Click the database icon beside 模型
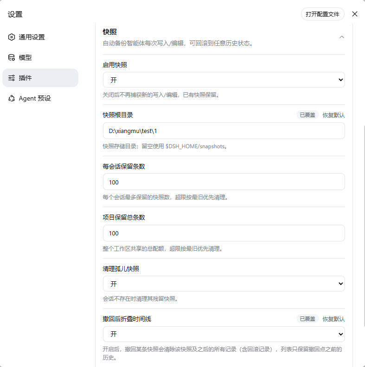 (12, 57)
